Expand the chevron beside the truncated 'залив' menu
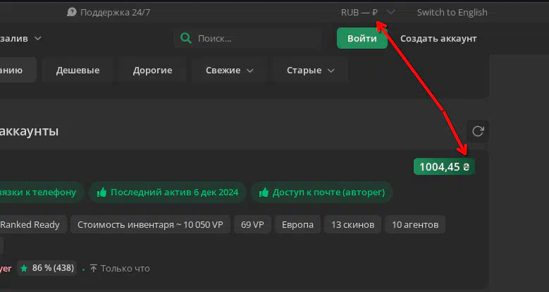Image resolution: width=549 pixels, height=292 pixels. click(38, 38)
